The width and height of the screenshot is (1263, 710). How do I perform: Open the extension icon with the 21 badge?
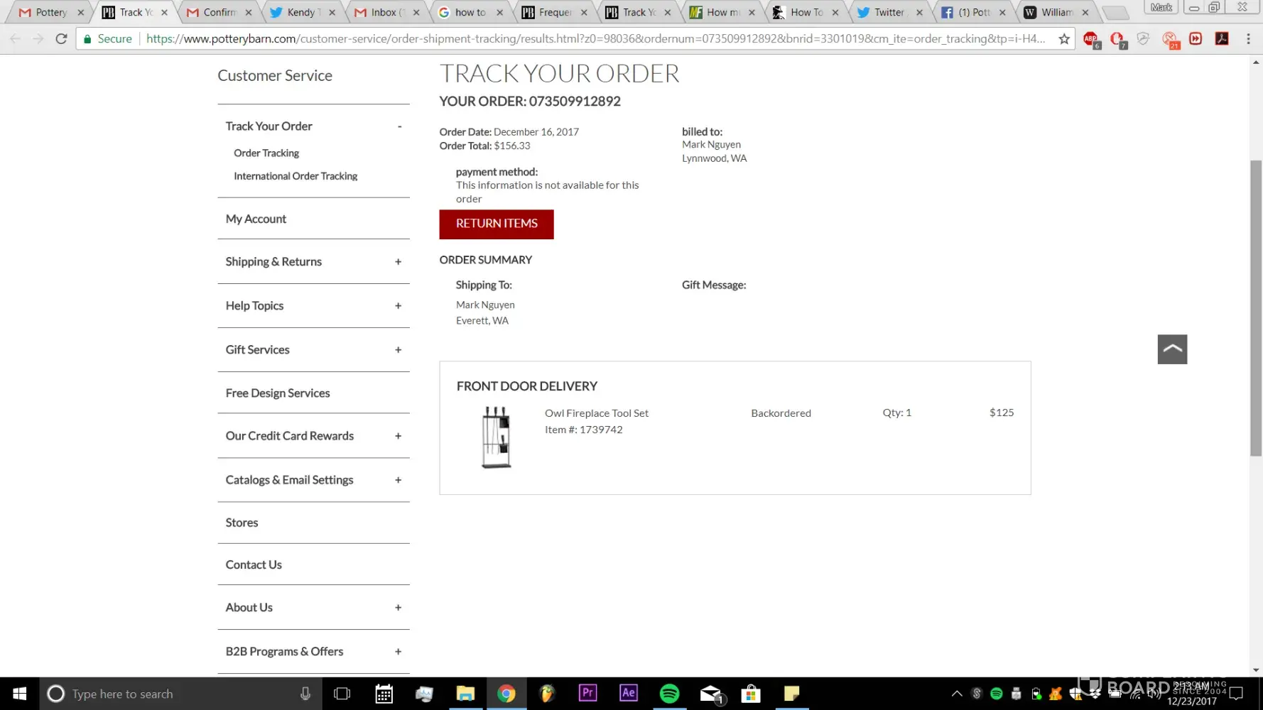pos(1170,40)
